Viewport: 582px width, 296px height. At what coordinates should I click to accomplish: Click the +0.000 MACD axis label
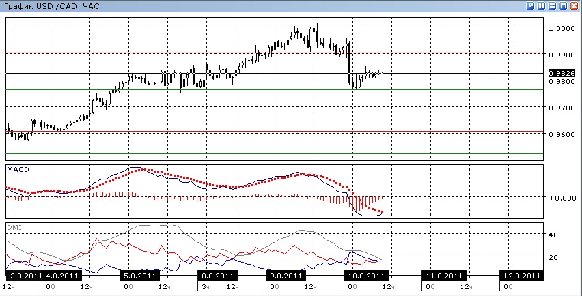pyautogui.click(x=562, y=198)
